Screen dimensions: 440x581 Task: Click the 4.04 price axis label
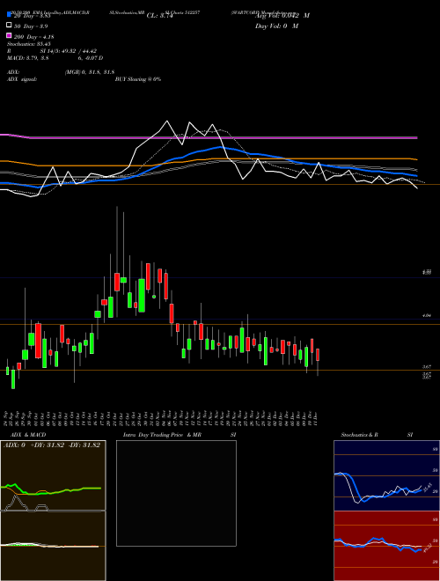[427, 316]
